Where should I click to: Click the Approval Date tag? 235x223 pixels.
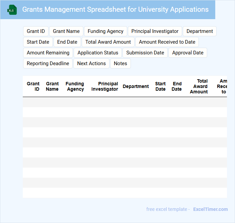[x=188, y=53]
